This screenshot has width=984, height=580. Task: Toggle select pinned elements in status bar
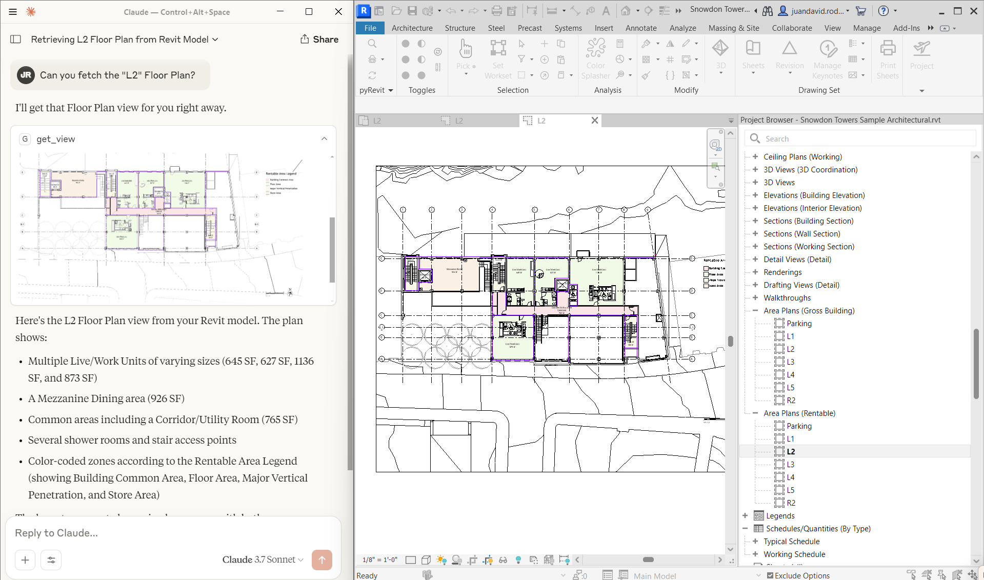(x=942, y=575)
